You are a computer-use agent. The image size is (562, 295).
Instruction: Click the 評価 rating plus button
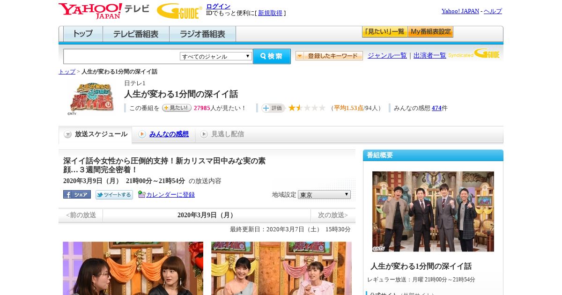click(273, 108)
